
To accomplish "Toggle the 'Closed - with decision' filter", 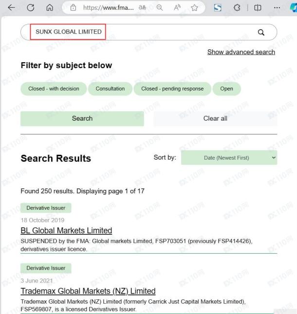I will (x=54, y=89).
